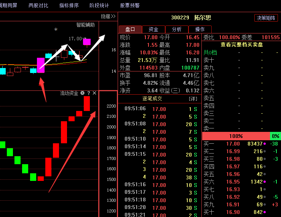This screenshot has height=217, width=281.
Task: Click magenta dot next to 买一 volume
Action: tap(265, 144)
